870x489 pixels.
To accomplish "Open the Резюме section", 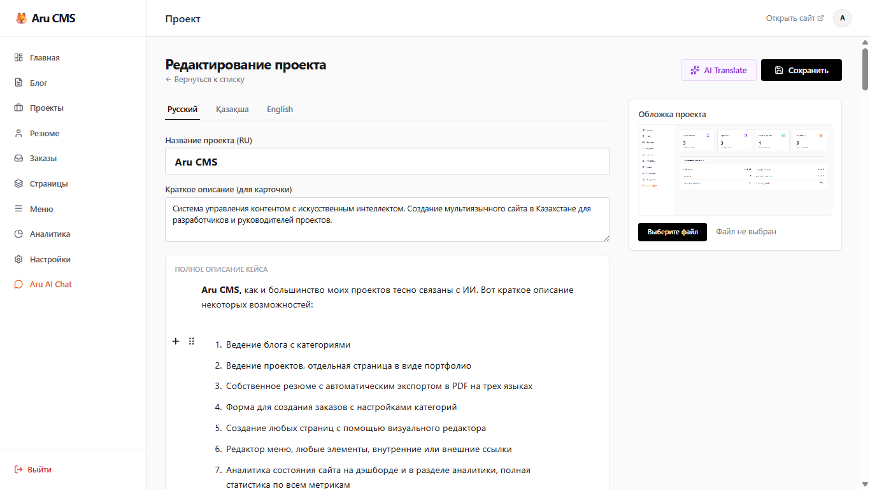I will point(44,134).
